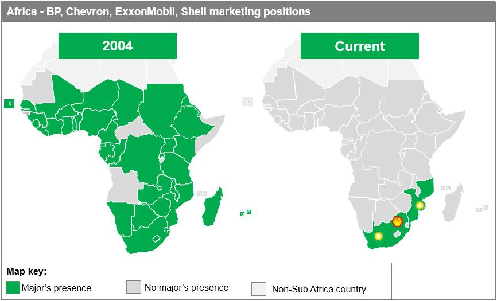Click gray Angola on the 2004 map
Viewport: 497px width, 301px height.
[x=124, y=186]
